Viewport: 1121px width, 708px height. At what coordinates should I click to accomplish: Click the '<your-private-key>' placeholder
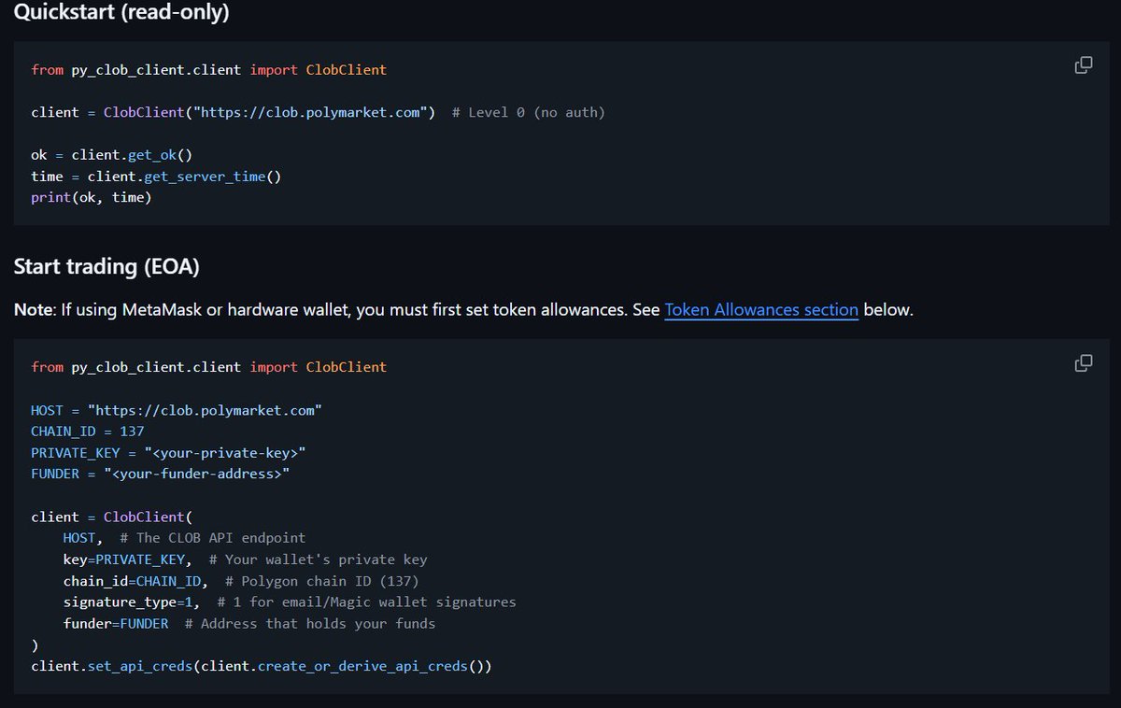224,453
